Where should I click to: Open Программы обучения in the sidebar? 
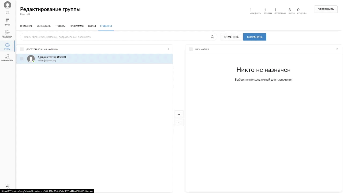[x=7, y=34]
